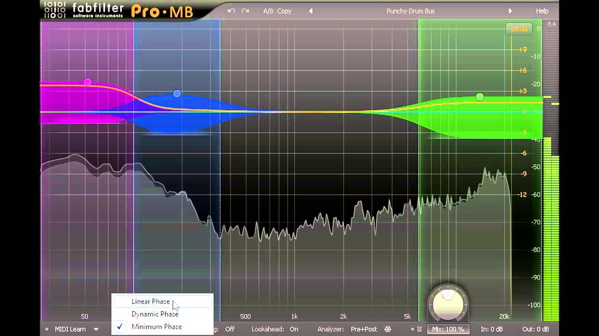
Task: Copy state with the Copy button
Action: click(x=284, y=11)
